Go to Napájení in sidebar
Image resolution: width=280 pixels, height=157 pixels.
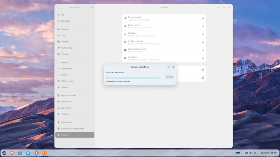tap(75, 41)
